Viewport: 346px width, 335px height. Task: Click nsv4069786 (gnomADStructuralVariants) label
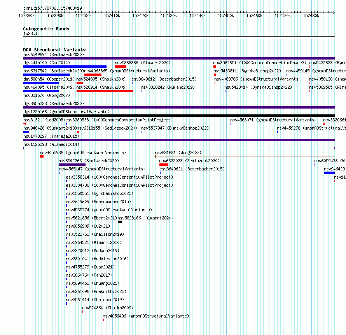(x=257, y=79)
